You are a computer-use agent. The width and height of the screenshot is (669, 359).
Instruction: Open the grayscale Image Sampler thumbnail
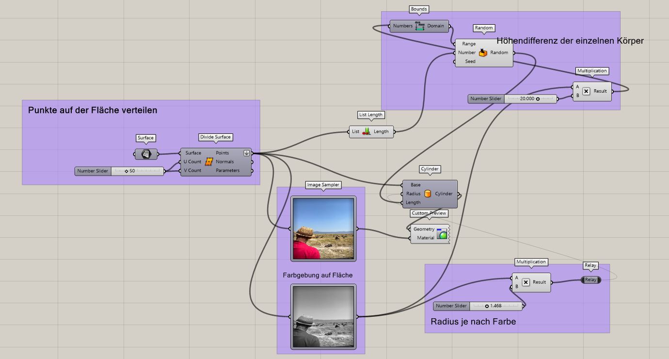click(x=323, y=318)
